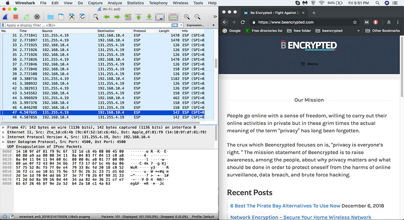Open Spotlight search in the menu bar
404x220 pixels.
pos(377,3)
